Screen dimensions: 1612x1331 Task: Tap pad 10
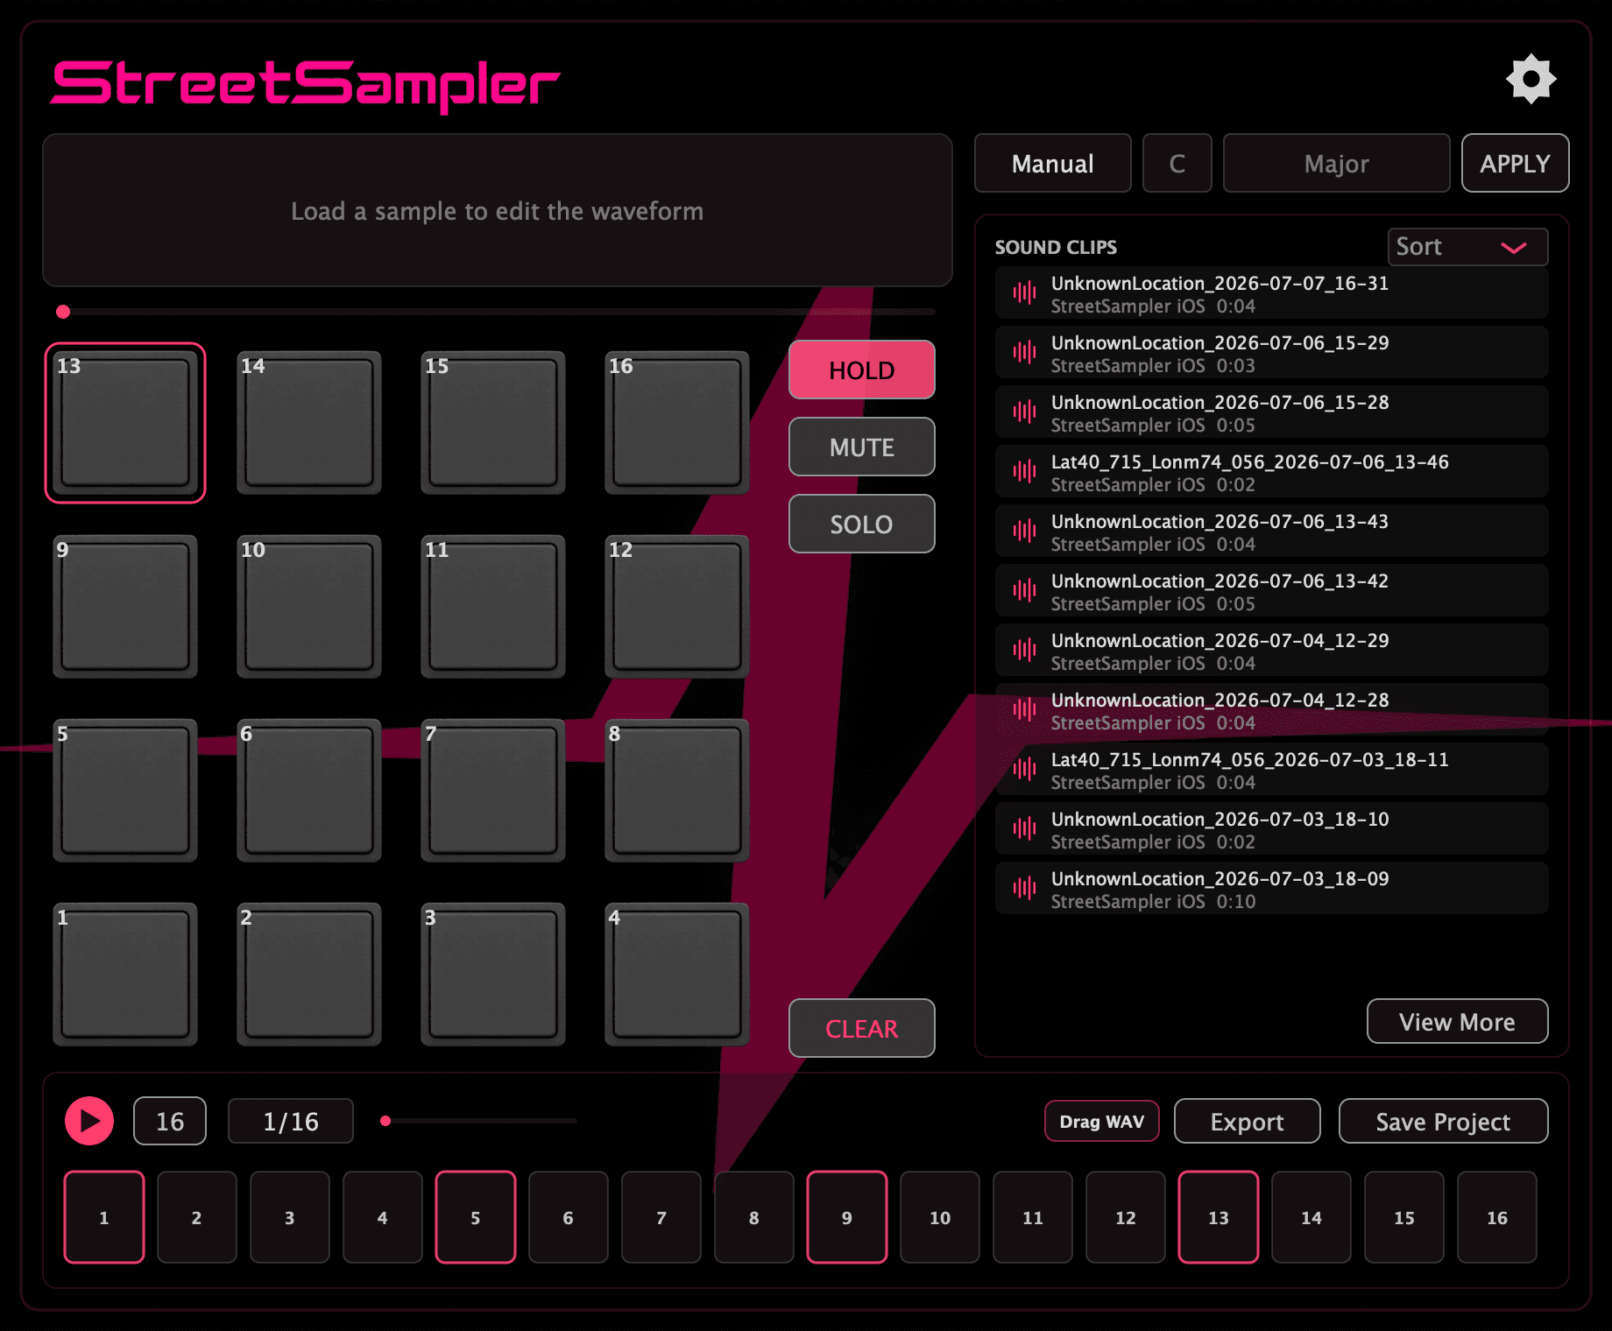309,607
